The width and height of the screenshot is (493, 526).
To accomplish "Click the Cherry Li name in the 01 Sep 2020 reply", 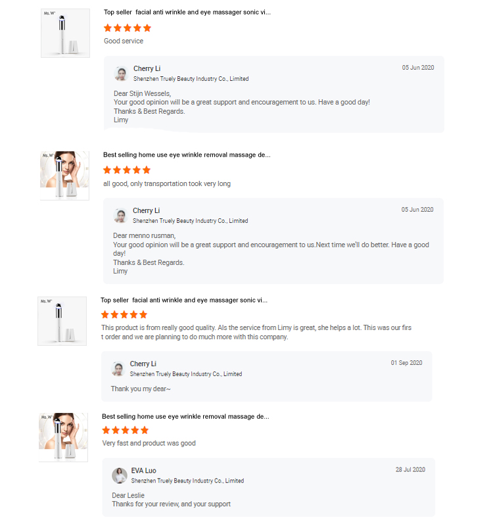I will click(143, 364).
